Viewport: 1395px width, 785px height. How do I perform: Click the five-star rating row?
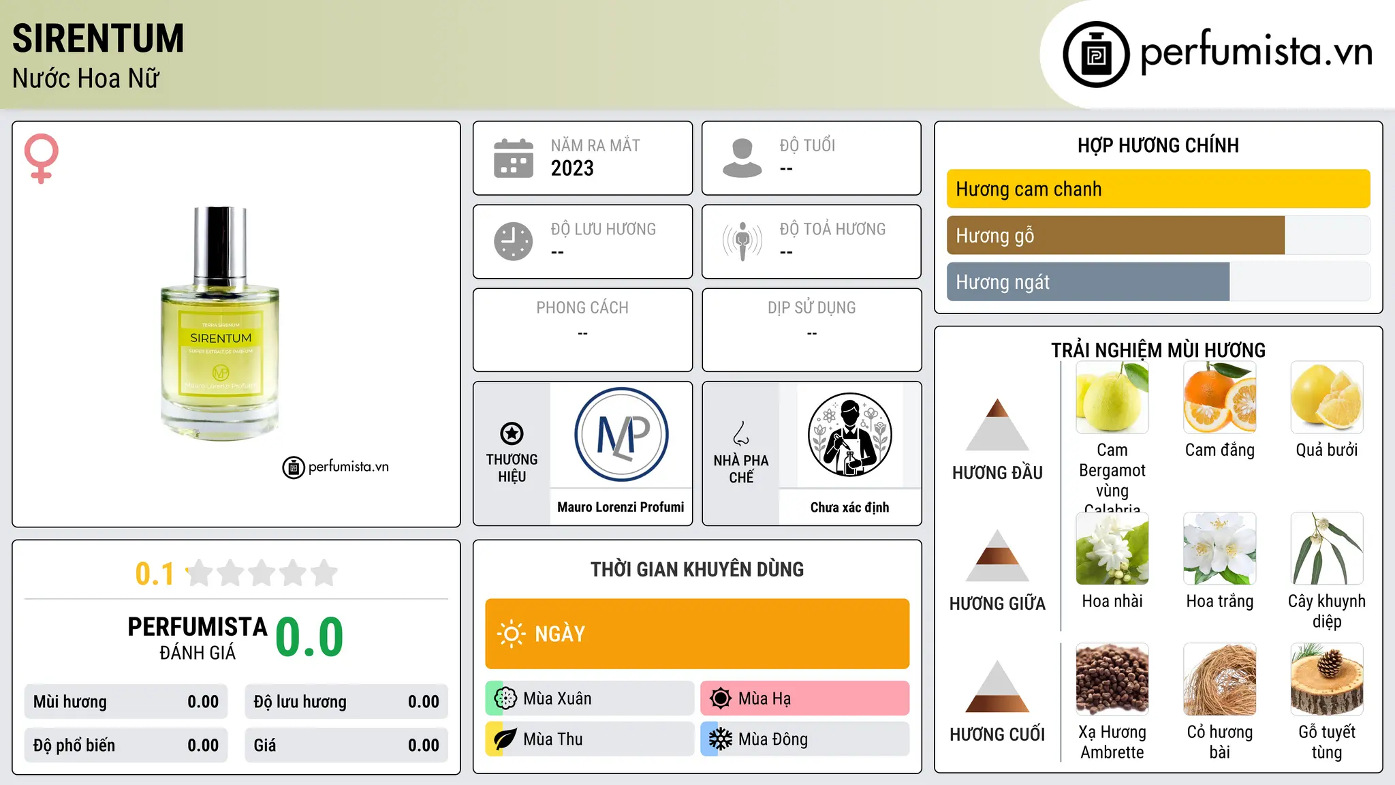[262, 573]
